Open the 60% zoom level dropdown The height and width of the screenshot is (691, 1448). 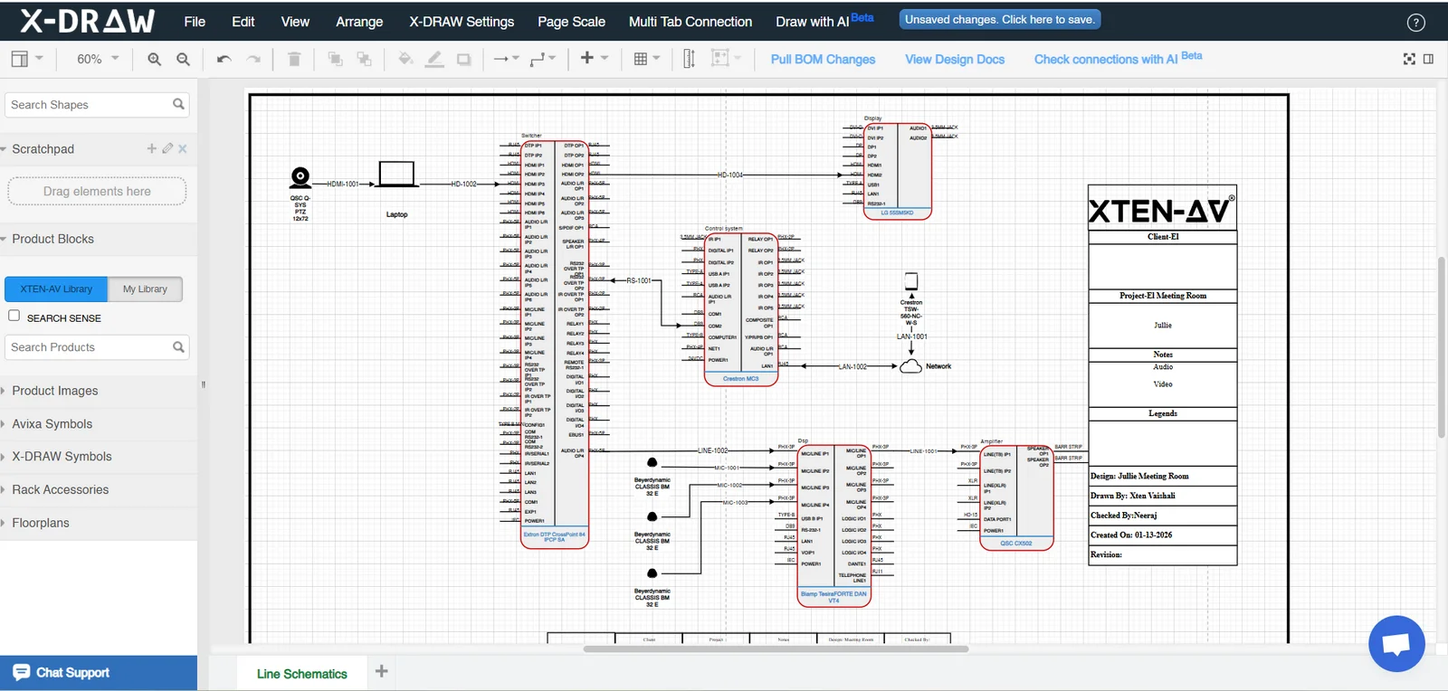point(98,59)
